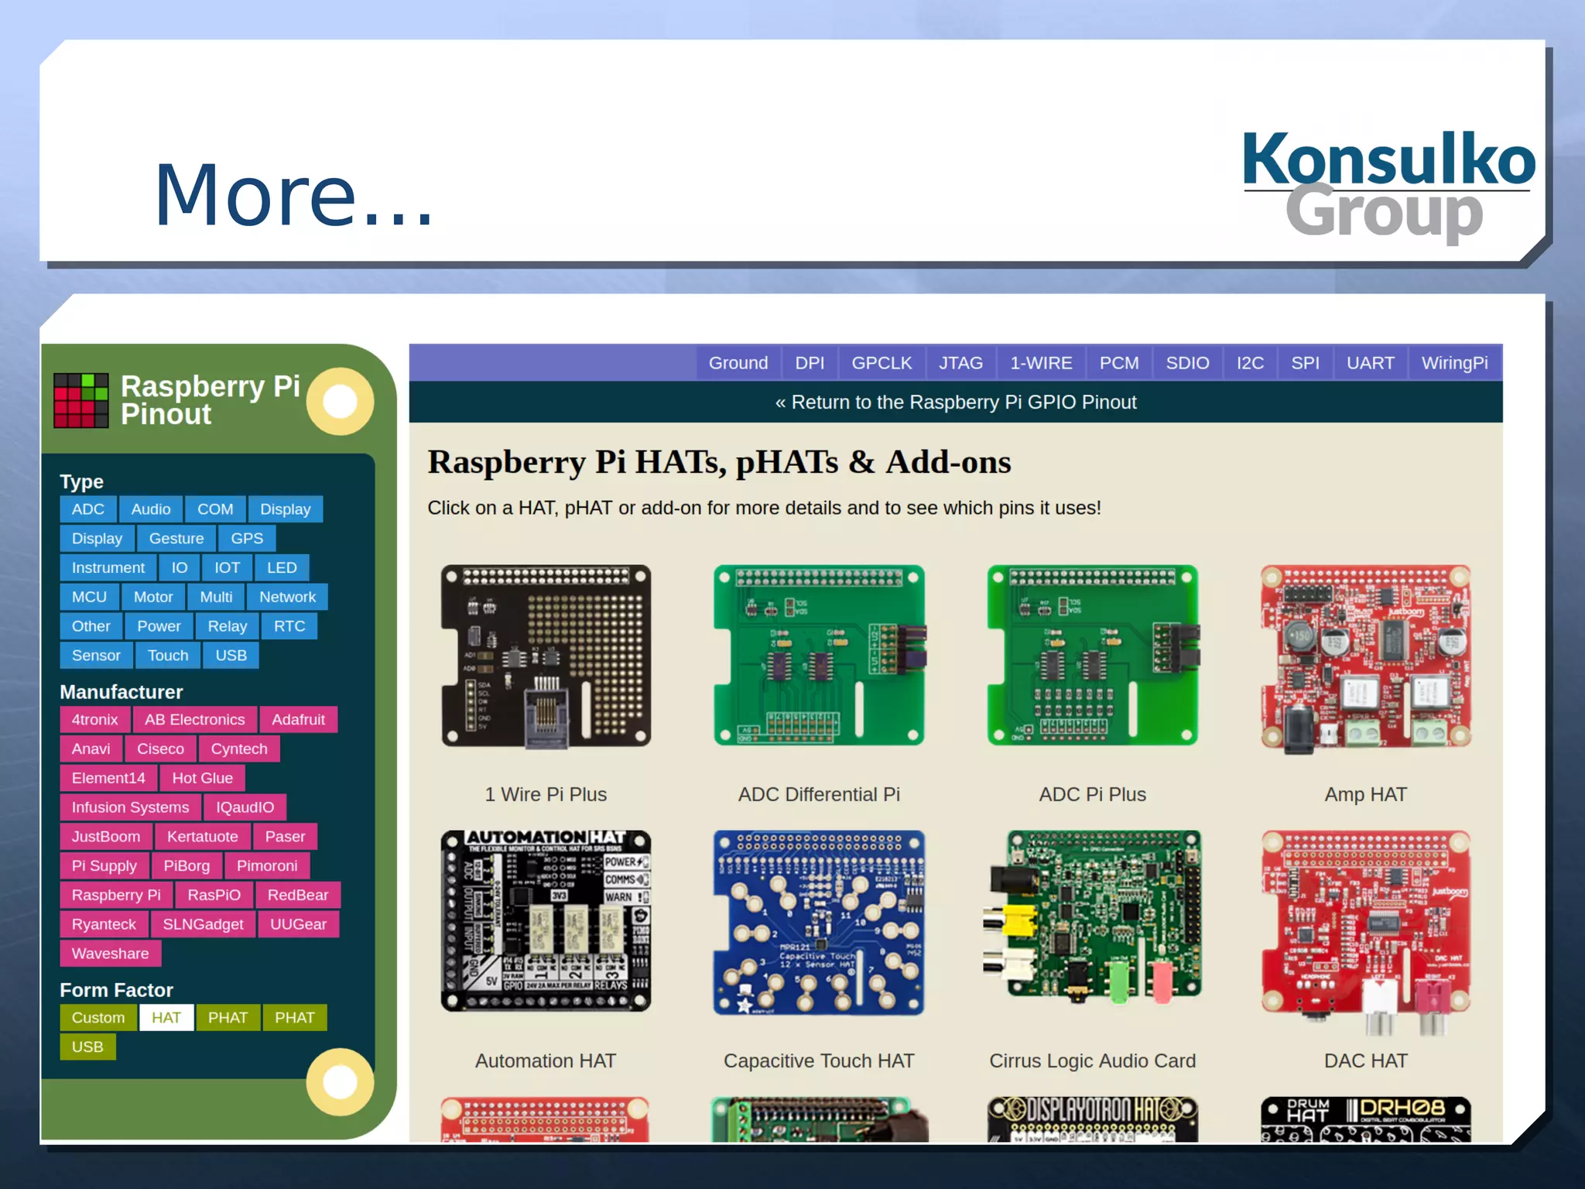Image resolution: width=1585 pixels, height=1189 pixels.
Task: Open the Cirrus Logic Audio Card image
Action: click(x=1092, y=917)
